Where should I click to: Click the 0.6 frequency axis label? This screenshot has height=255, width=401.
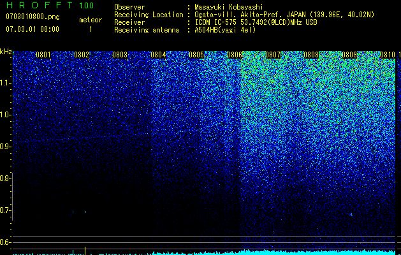[5, 242]
